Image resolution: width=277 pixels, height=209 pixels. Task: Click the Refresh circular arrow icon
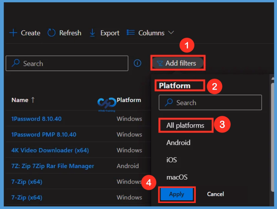tap(52, 33)
